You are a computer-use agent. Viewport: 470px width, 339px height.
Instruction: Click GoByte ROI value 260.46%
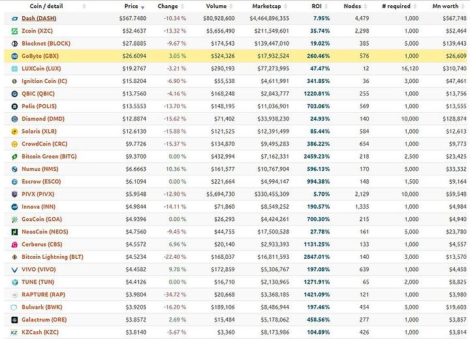(318, 56)
